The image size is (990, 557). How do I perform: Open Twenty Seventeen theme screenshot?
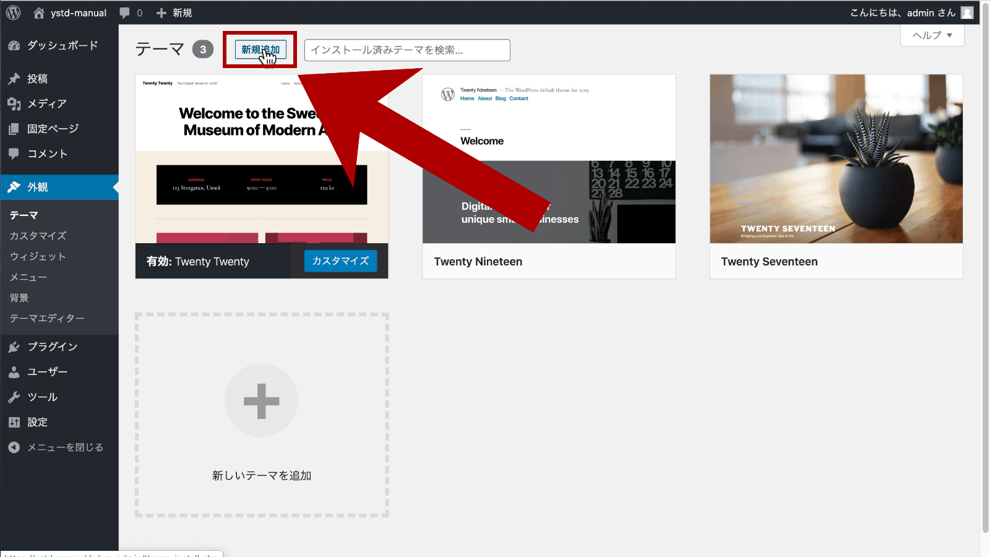pos(837,159)
